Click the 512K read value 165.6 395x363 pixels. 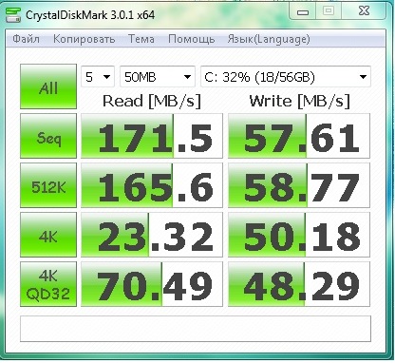tap(152, 185)
